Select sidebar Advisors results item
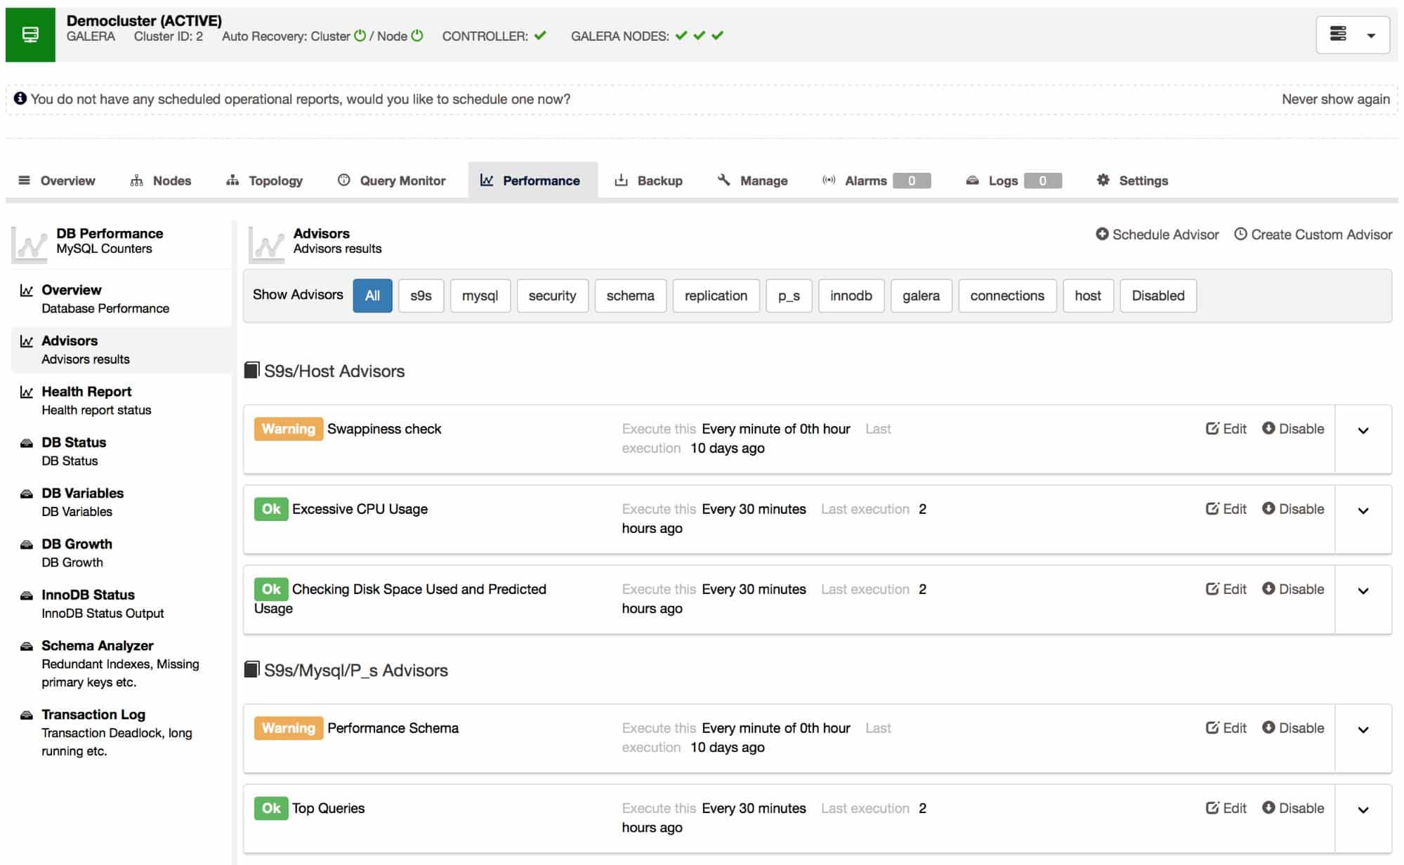1404x865 pixels. tap(121, 350)
